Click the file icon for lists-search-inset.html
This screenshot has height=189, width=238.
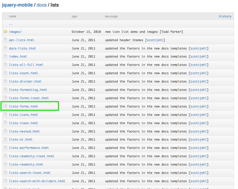click(x=5, y=173)
